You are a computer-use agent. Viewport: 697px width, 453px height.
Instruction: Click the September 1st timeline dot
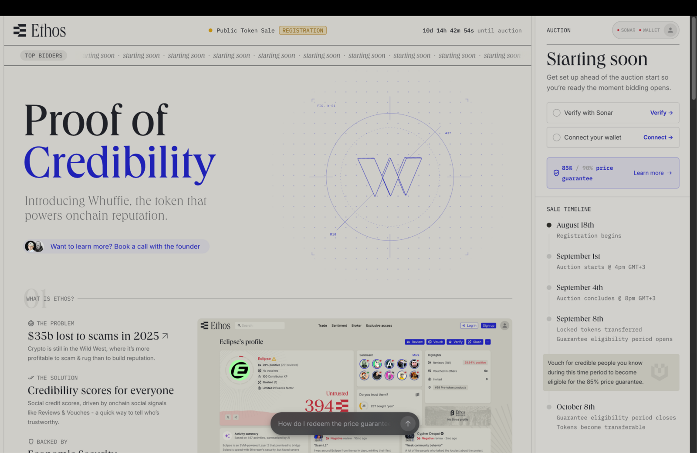pos(549,256)
